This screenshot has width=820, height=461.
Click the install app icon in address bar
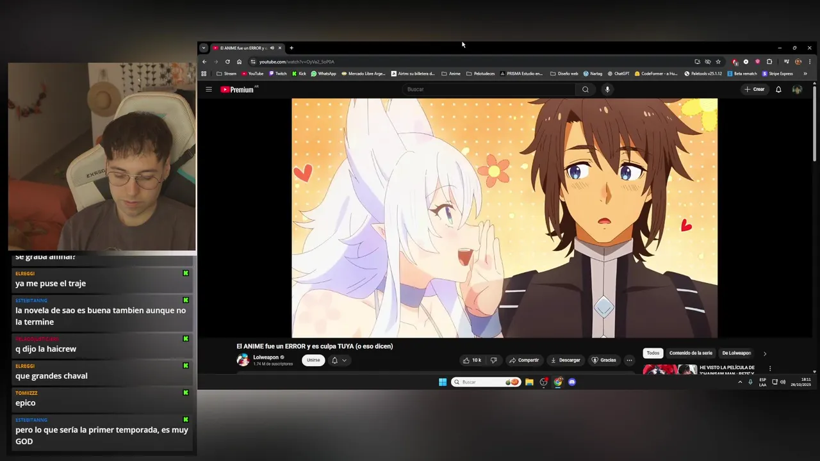[697, 61]
